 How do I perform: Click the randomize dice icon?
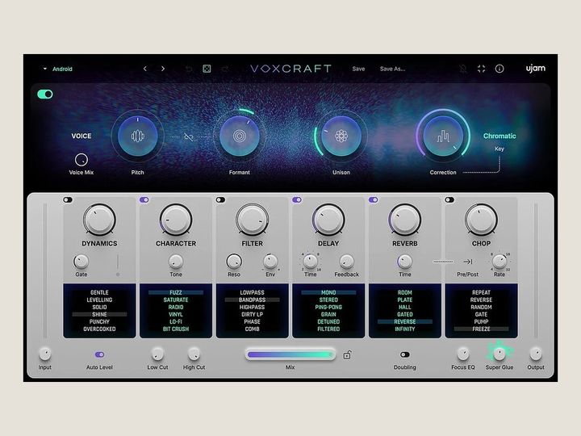(207, 69)
